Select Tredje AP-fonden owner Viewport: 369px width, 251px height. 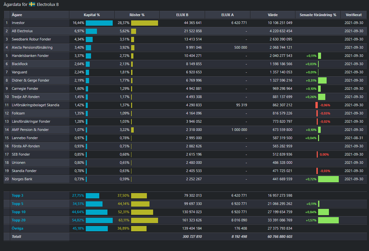[x=26, y=97]
